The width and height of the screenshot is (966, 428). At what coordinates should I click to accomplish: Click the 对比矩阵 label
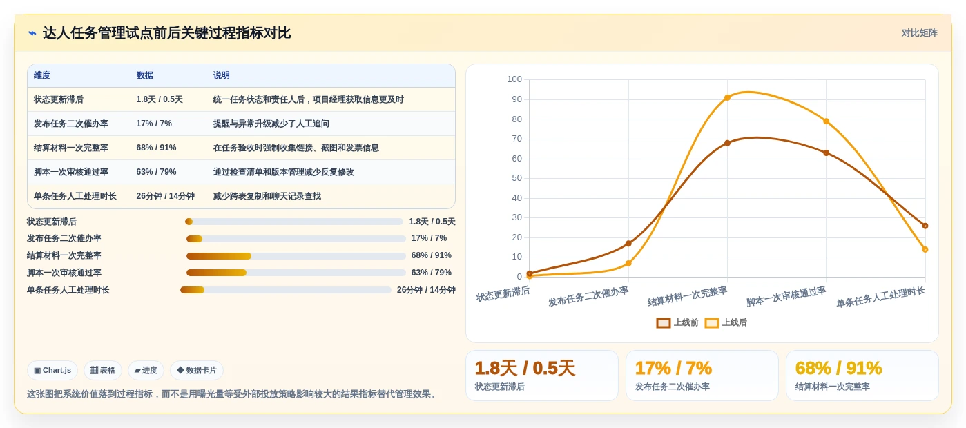tap(919, 33)
